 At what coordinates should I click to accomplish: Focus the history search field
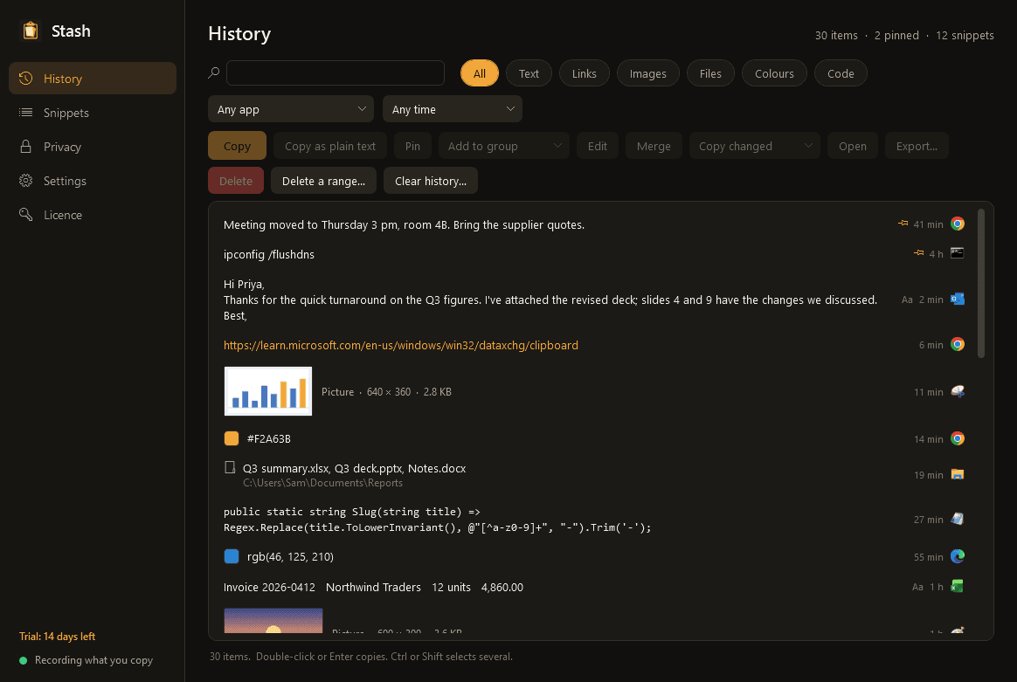click(x=336, y=72)
